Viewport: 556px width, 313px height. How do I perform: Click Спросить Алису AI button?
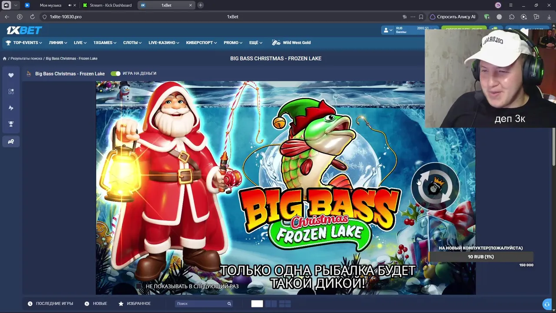click(x=453, y=17)
